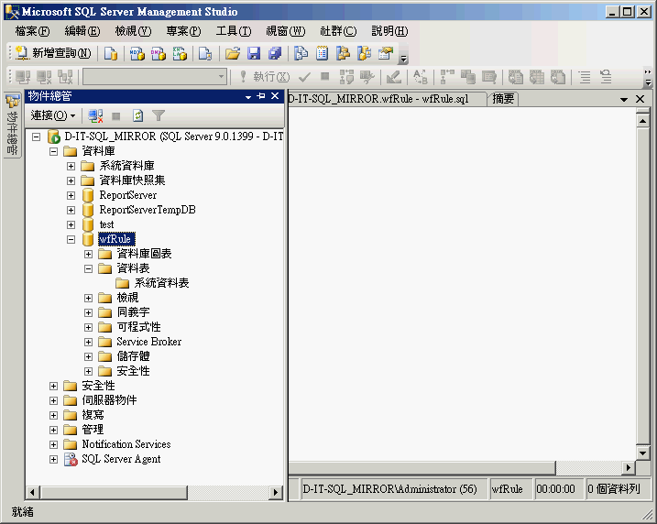Click the New Query (新增查詢) button
The image size is (657, 524).
click(x=53, y=53)
